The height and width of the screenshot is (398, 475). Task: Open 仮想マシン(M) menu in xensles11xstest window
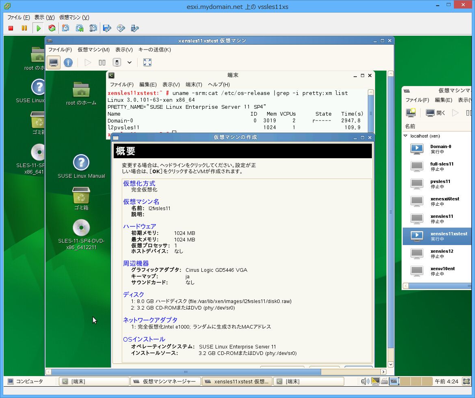coord(93,49)
